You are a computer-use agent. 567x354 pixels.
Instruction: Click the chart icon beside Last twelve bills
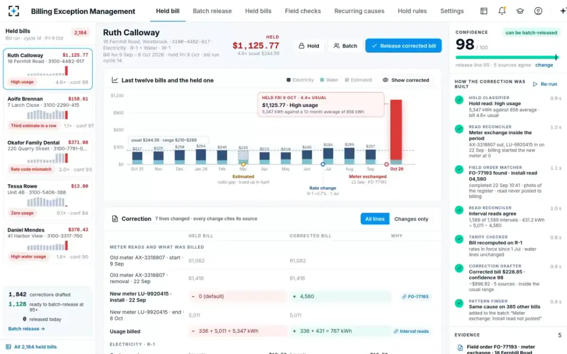point(115,80)
